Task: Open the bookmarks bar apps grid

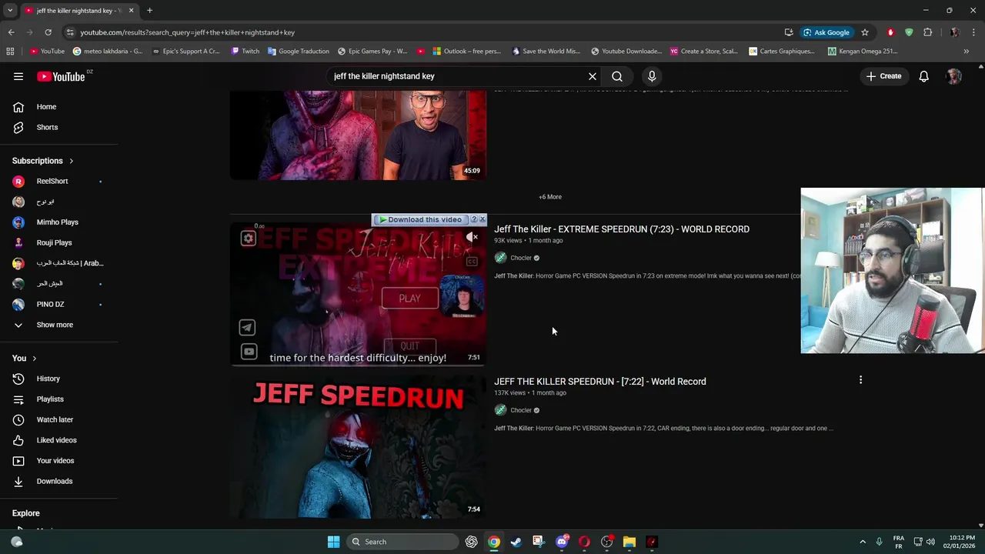Action: 10,52
